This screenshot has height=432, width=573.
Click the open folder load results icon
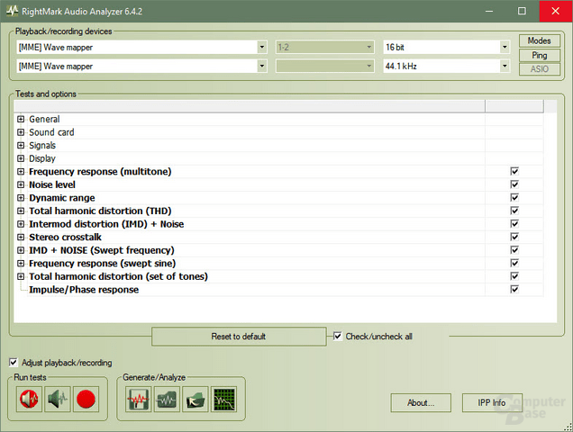[196, 399]
